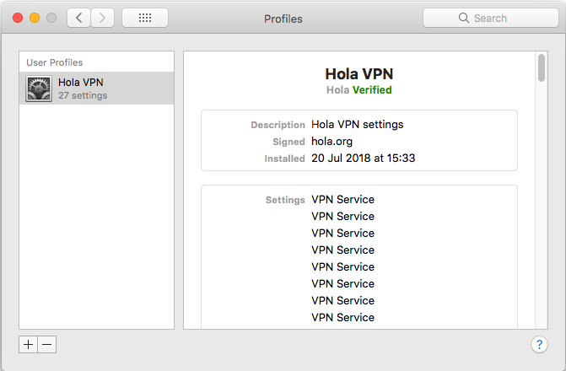Image resolution: width=566 pixels, height=371 pixels.
Task: Select the Hola VPN profile row
Action: tap(97, 88)
